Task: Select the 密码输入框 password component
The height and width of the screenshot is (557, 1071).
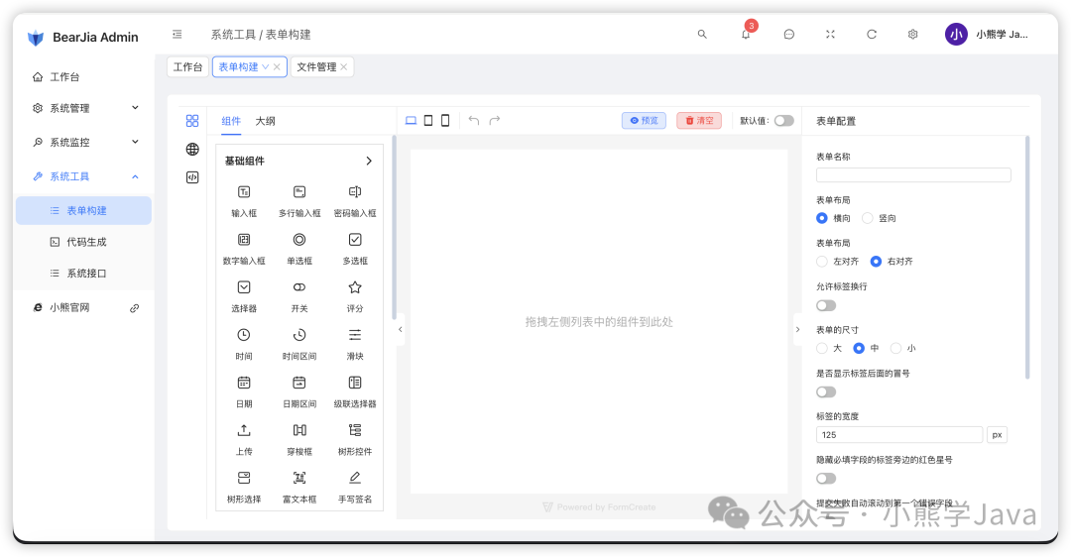Action: click(354, 201)
